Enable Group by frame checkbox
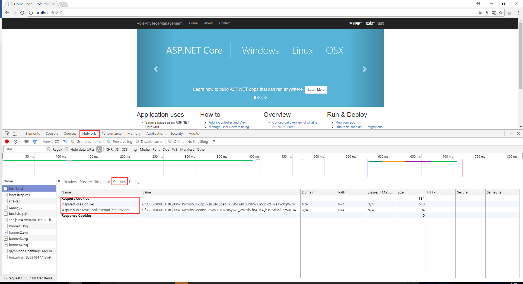523x284 pixels. (x=73, y=141)
